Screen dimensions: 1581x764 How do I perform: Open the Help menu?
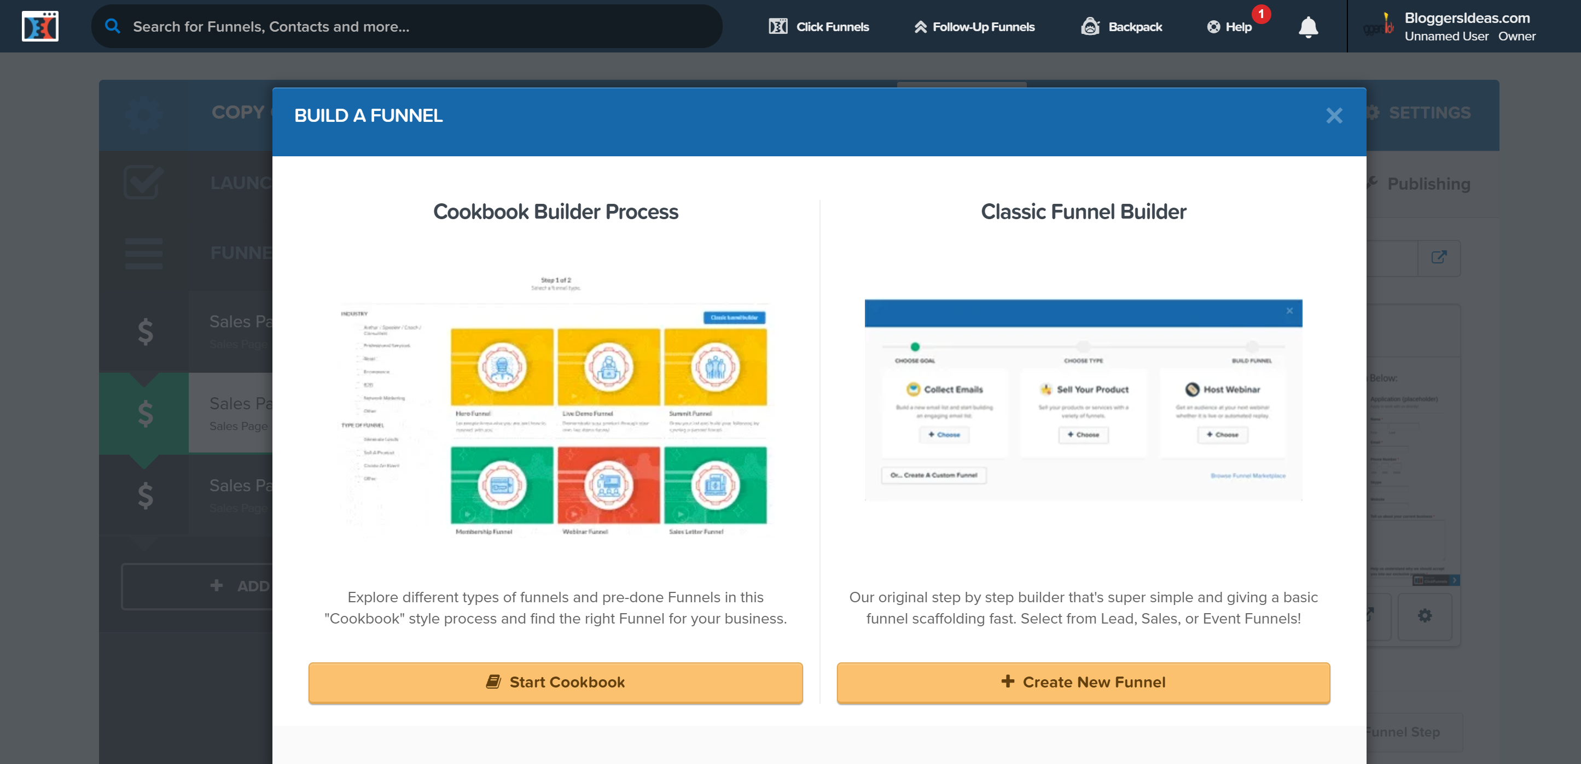tap(1229, 26)
